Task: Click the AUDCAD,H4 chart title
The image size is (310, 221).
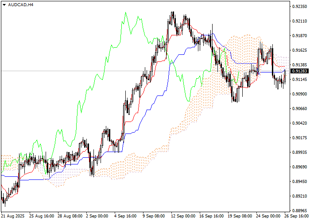Action: (x=21, y=5)
